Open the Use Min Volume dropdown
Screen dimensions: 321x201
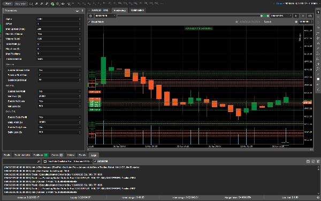(59, 34)
